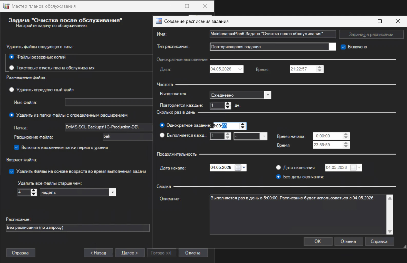The height and width of the screenshot is (263, 407).
Task: Click 'Справка' in schedule creation dialog
Action: pos(379,241)
